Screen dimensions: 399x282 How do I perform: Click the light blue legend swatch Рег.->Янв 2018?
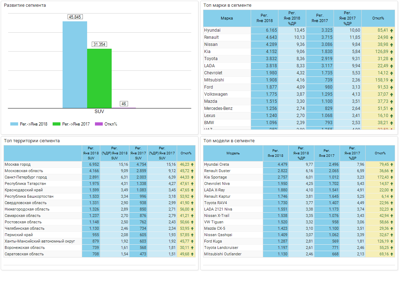click(14, 124)
